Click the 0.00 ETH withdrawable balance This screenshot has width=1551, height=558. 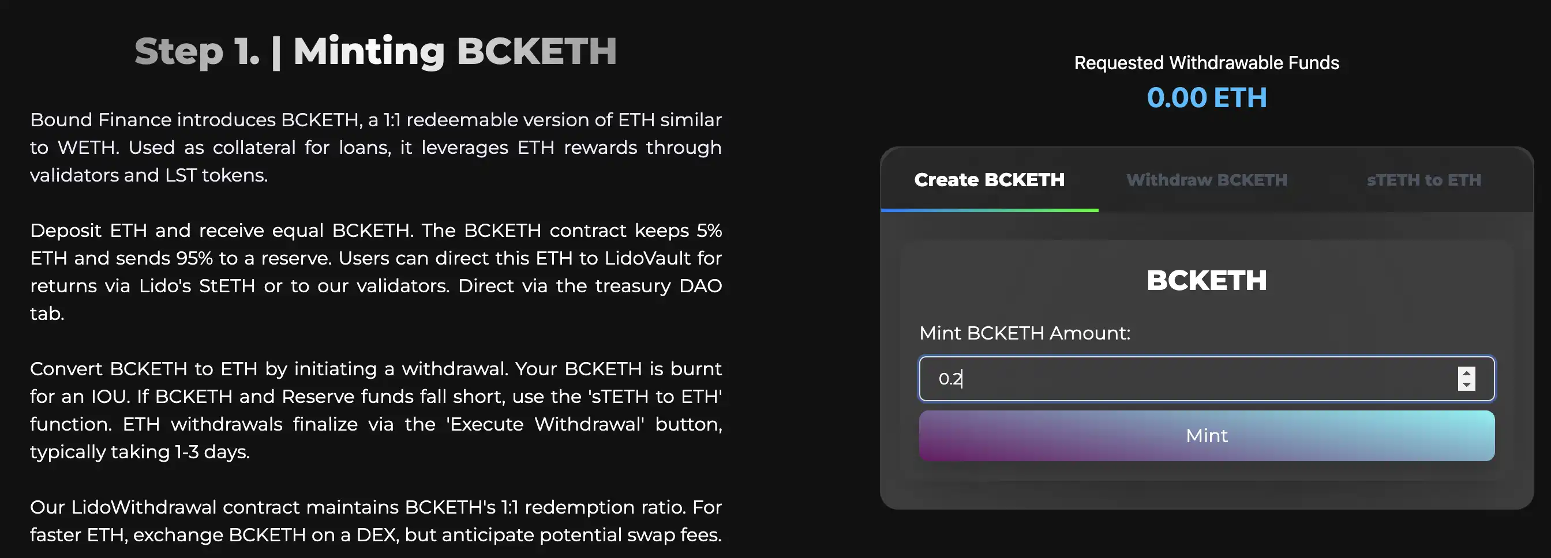pyautogui.click(x=1207, y=97)
